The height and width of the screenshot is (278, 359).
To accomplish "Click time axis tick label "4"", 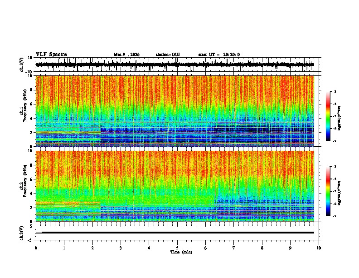I will pos(149,248).
